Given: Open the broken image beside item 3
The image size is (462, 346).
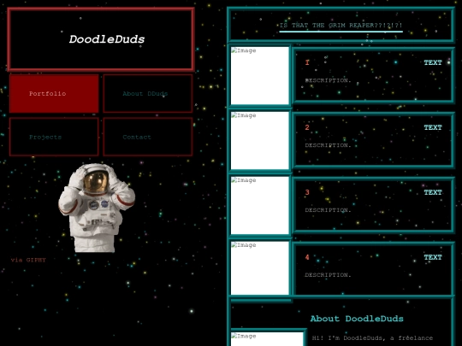Looking at the screenshot, I should tap(260, 205).
